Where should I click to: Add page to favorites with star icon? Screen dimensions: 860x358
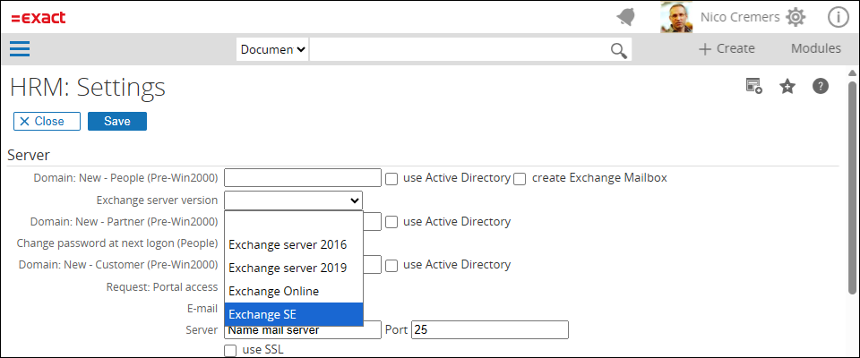tap(787, 86)
